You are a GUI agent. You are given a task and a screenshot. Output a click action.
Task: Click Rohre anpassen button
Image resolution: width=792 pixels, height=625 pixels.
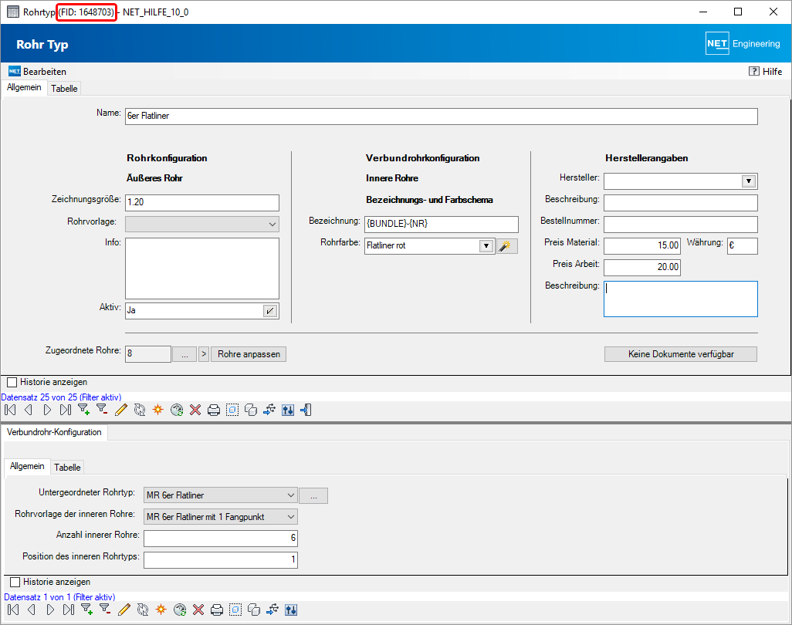click(249, 354)
